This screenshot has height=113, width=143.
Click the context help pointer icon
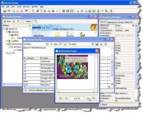pos(27,11)
